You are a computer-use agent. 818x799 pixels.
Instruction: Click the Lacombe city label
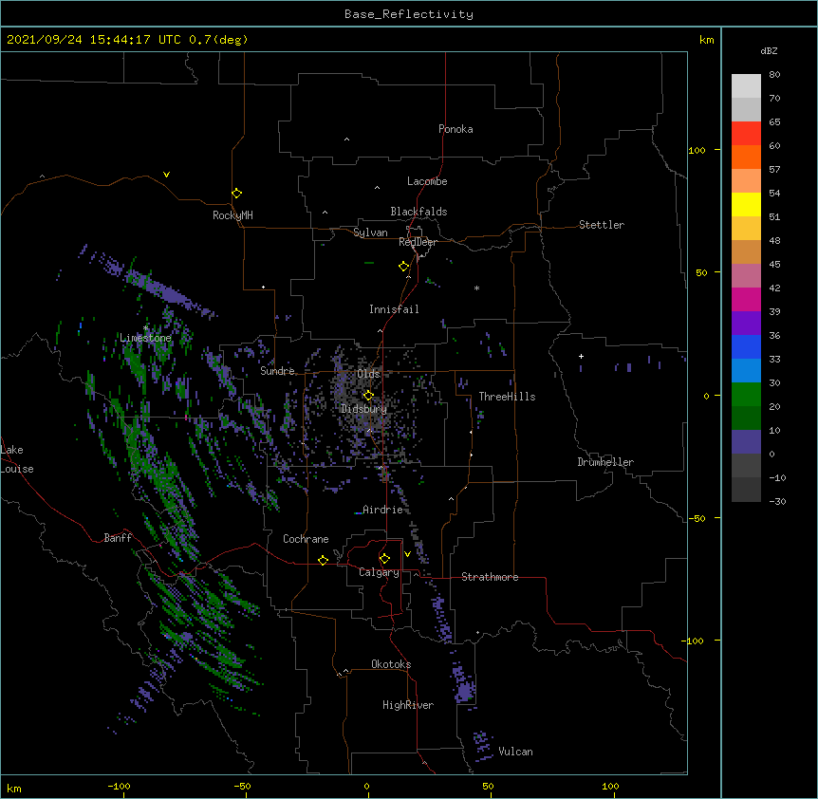point(427,181)
